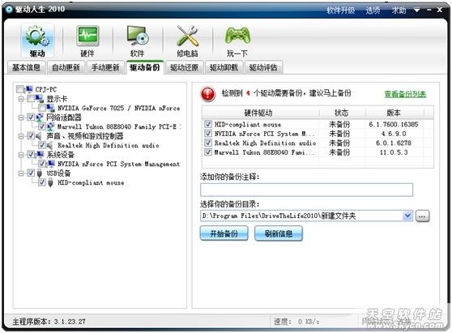Open the 修电脑 repair tools icon

click(187, 36)
